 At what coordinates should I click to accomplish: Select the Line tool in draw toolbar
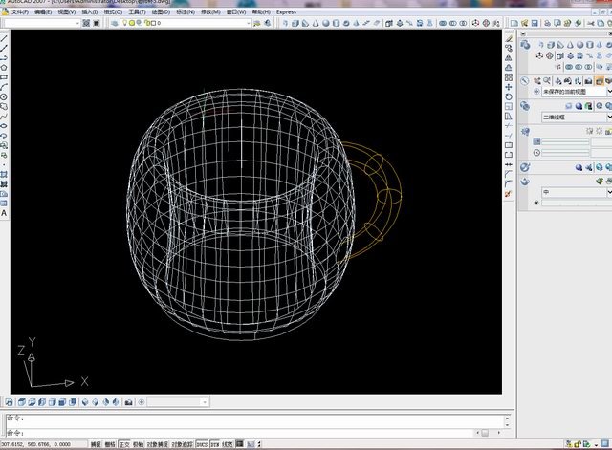[x=5, y=40]
